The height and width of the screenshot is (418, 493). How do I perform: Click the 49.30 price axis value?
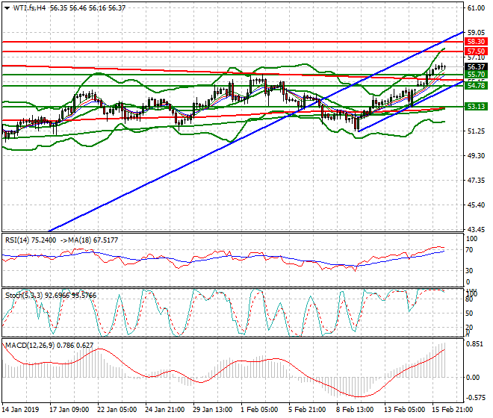coord(476,156)
